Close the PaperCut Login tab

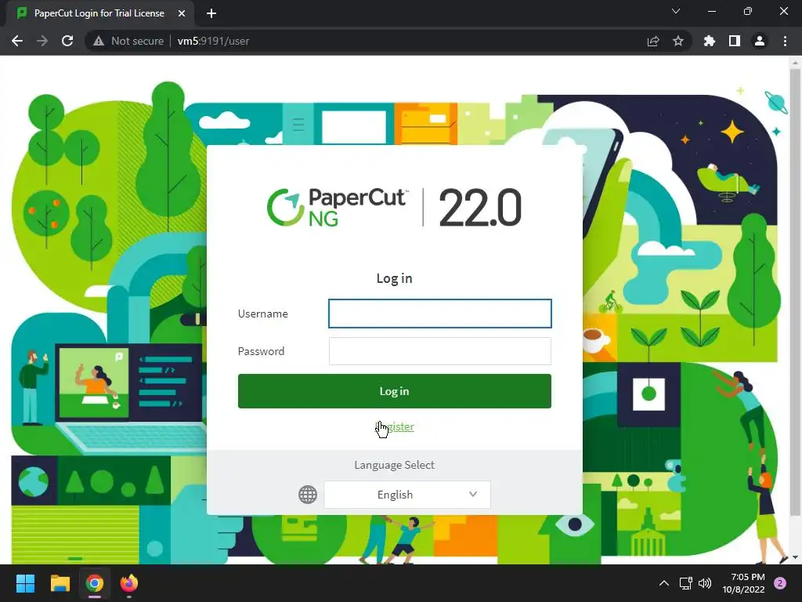pos(182,13)
